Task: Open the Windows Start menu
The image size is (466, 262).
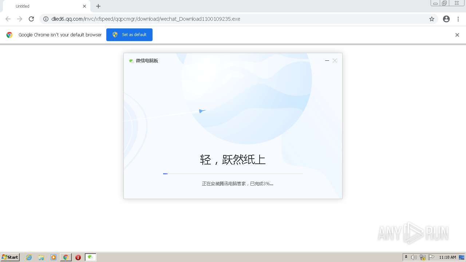Action: (x=10, y=257)
